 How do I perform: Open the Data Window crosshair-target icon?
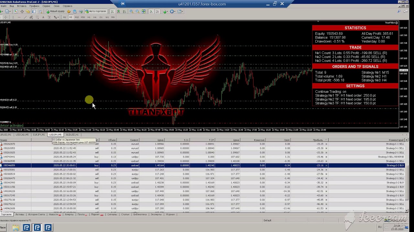tap(22, 11)
